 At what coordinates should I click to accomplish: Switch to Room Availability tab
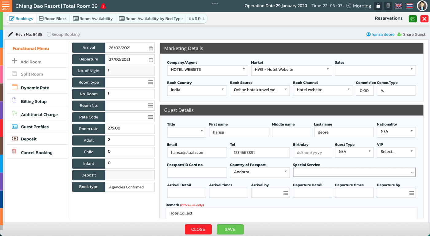[x=93, y=19]
